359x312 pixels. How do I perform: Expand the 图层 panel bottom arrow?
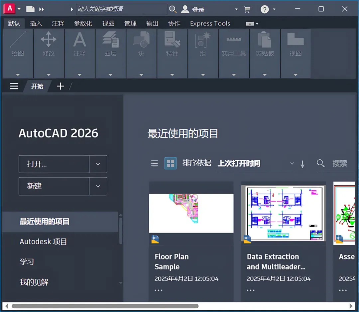tap(110, 75)
